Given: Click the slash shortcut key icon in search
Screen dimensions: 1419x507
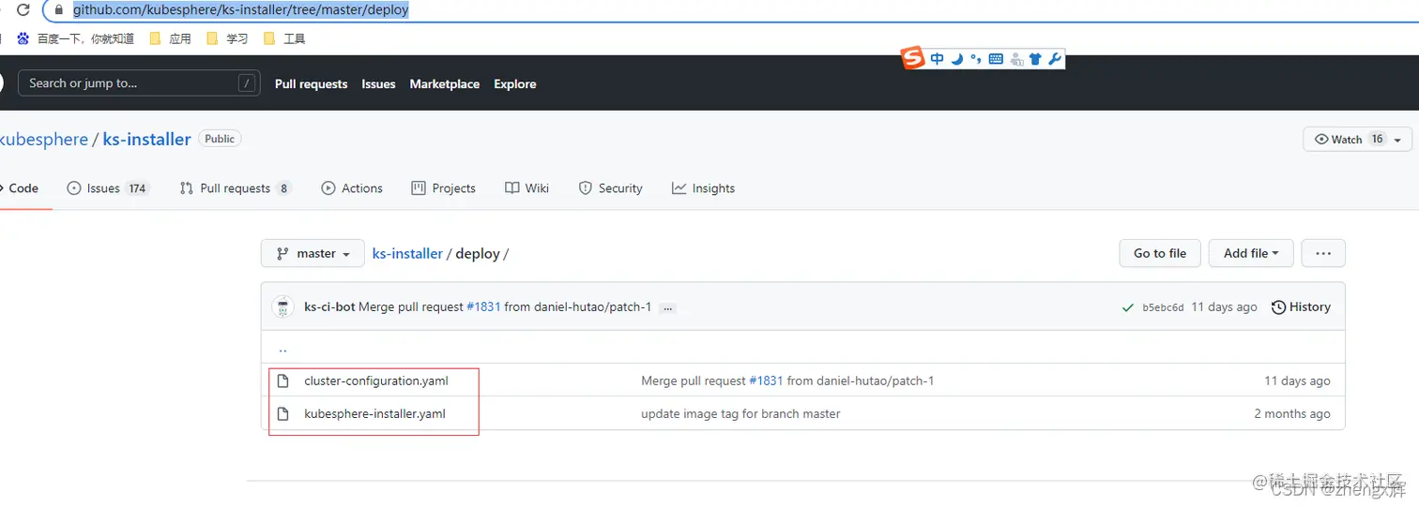Looking at the screenshot, I should [x=247, y=83].
